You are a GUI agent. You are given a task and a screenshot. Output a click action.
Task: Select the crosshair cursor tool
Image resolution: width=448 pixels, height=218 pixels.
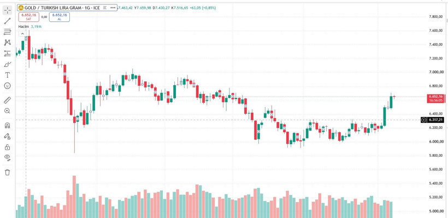(8, 10)
